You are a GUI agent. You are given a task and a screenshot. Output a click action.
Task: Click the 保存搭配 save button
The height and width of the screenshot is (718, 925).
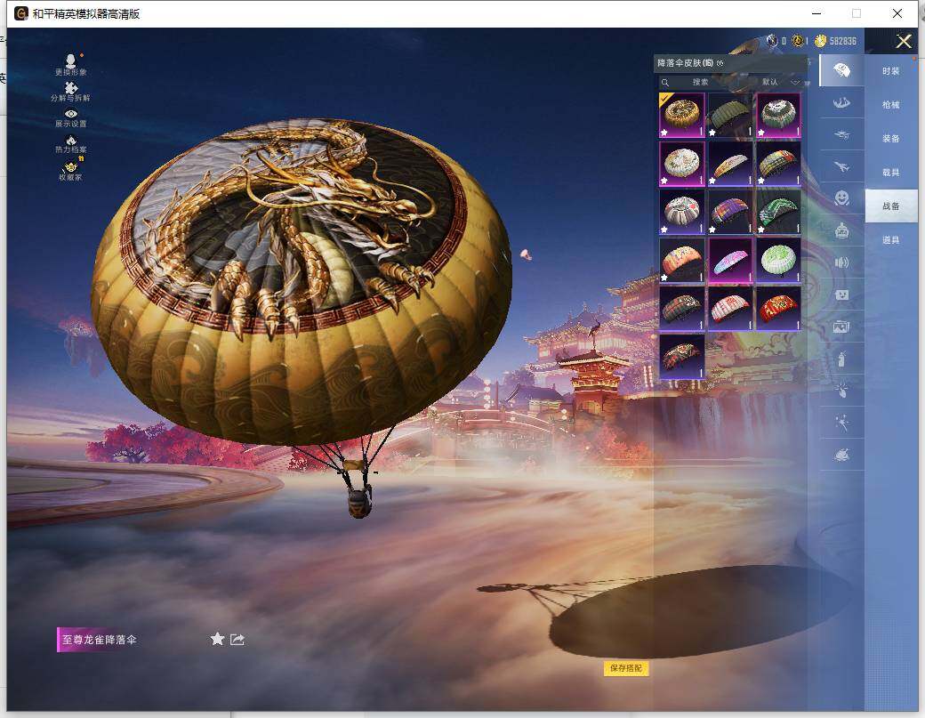[x=626, y=668]
